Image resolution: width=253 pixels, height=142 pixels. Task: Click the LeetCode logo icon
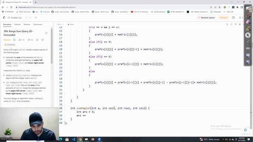[4, 17]
